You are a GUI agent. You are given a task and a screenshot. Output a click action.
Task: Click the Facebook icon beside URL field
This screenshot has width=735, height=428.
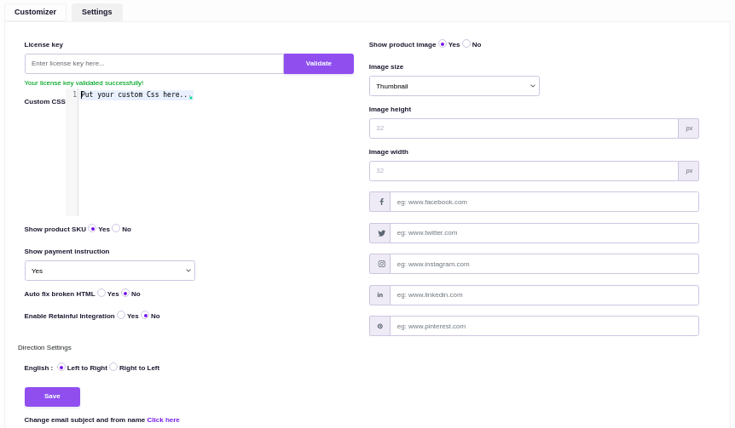tap(380, 202)
